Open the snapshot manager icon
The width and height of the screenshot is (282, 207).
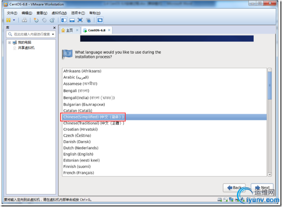pos(52,20)
